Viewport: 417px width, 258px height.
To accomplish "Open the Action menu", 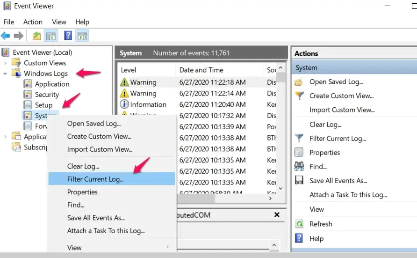I will 33,22.
